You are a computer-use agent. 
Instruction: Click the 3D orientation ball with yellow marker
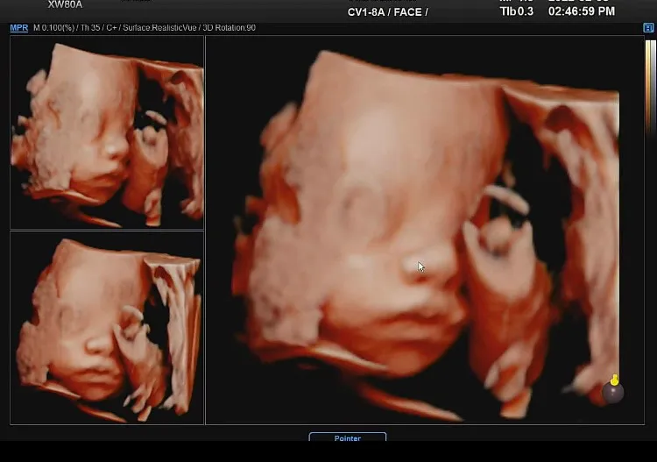pyautogui.click(x=613, y=389)
